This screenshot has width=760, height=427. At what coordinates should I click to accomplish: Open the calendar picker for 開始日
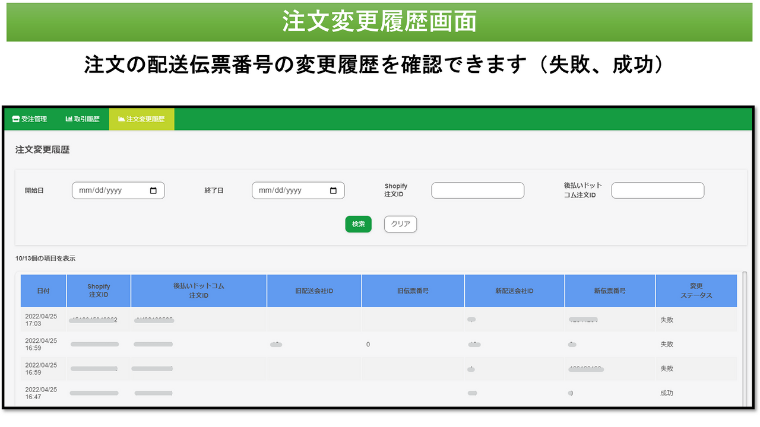(153, 191)
